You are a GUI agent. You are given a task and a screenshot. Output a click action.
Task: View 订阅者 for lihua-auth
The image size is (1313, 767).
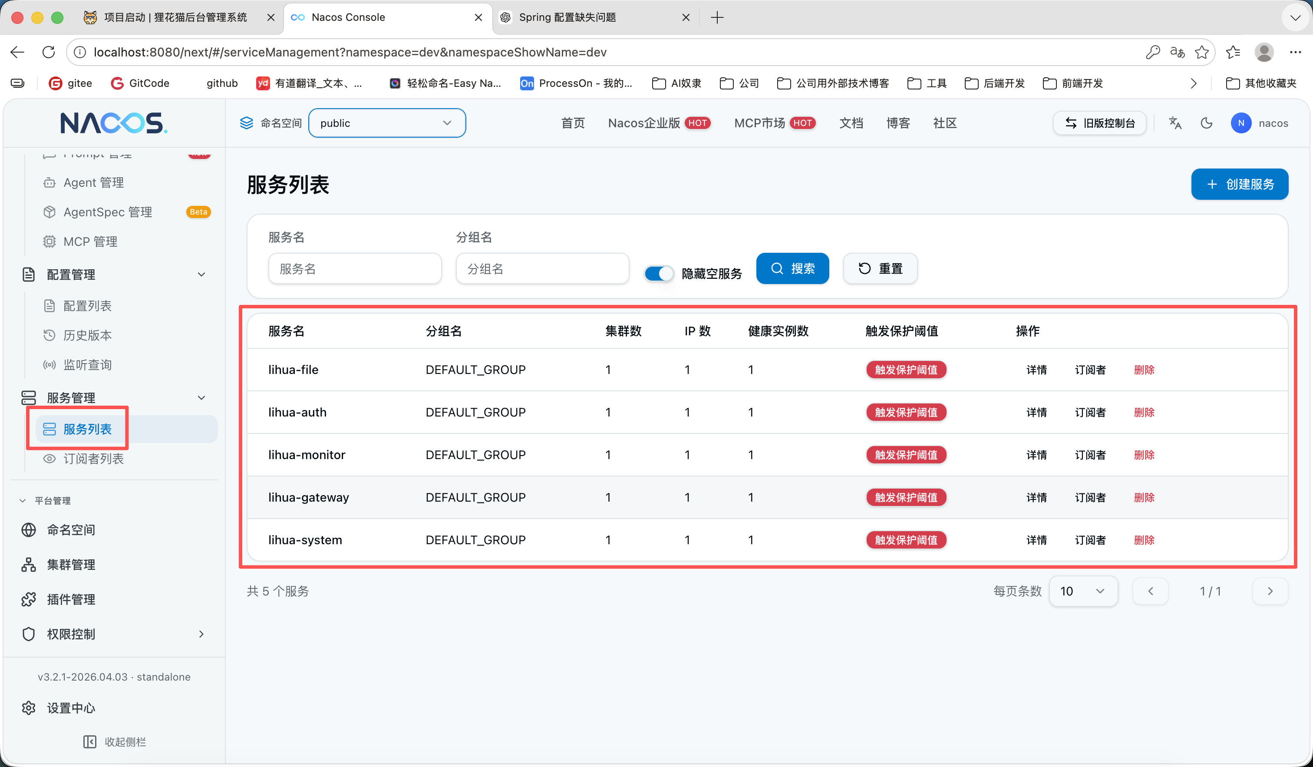(1090, 412)
